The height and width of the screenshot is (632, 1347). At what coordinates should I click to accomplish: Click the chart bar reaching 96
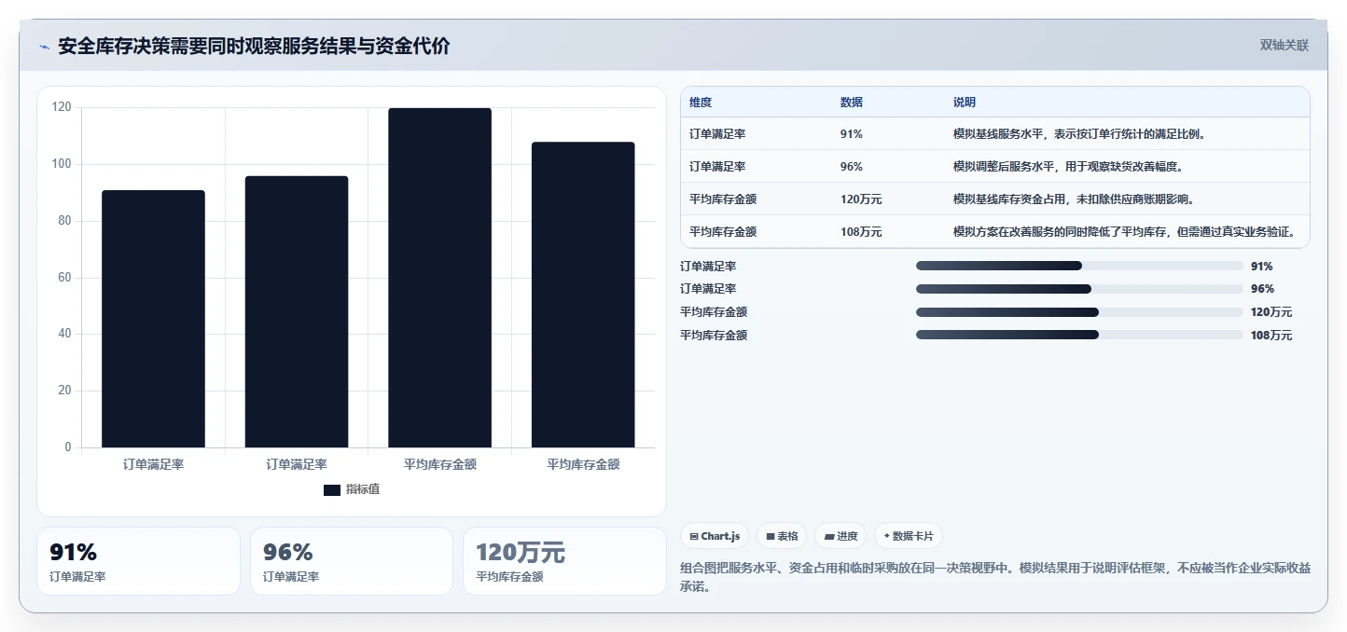coord(297,311)
